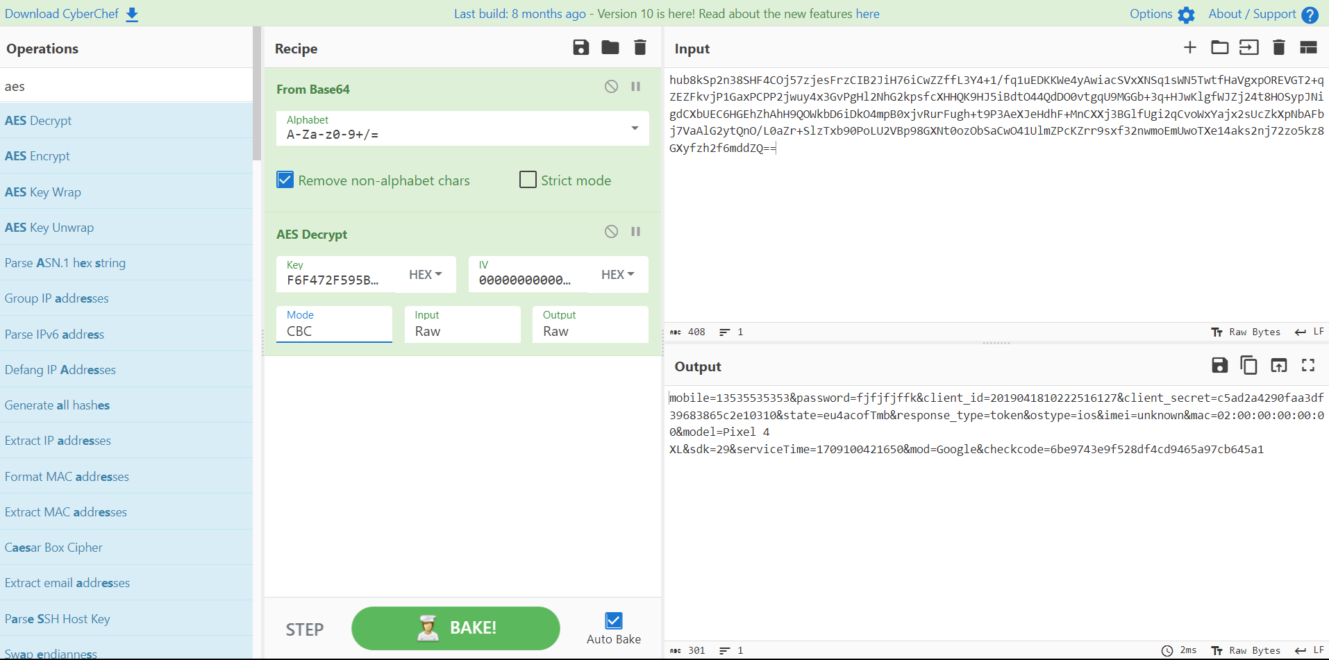Open the AES Output format selector

coord(591,324)
